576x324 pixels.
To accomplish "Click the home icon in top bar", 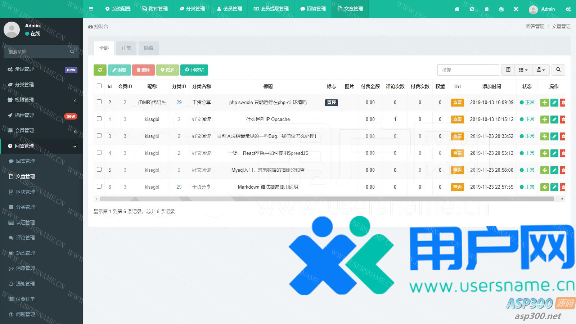I will (457, 9).
